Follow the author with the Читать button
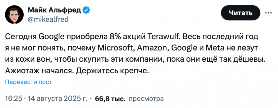 [240, 13]
